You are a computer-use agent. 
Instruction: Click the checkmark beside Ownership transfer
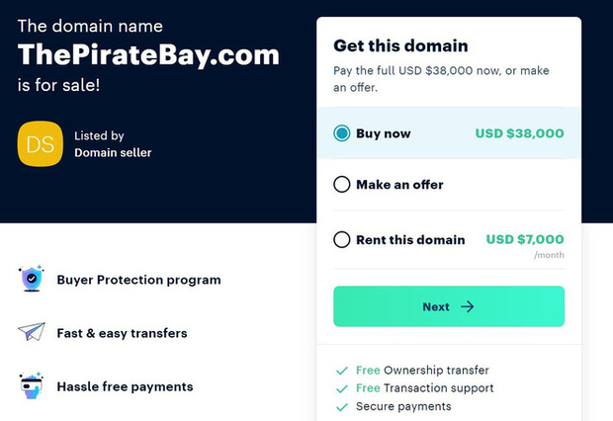(342, 370)
